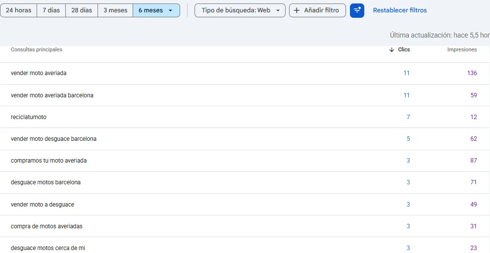Click impressions value 87
This screenshot has height=253, width=490.
pyautogui.click(x=474, y=161)
